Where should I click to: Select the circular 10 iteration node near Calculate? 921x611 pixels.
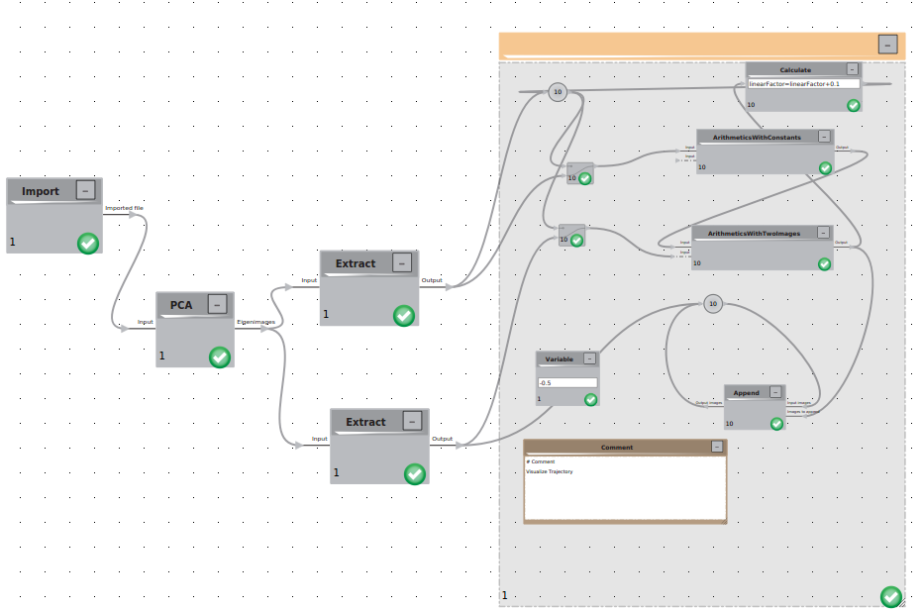[558, 92]
